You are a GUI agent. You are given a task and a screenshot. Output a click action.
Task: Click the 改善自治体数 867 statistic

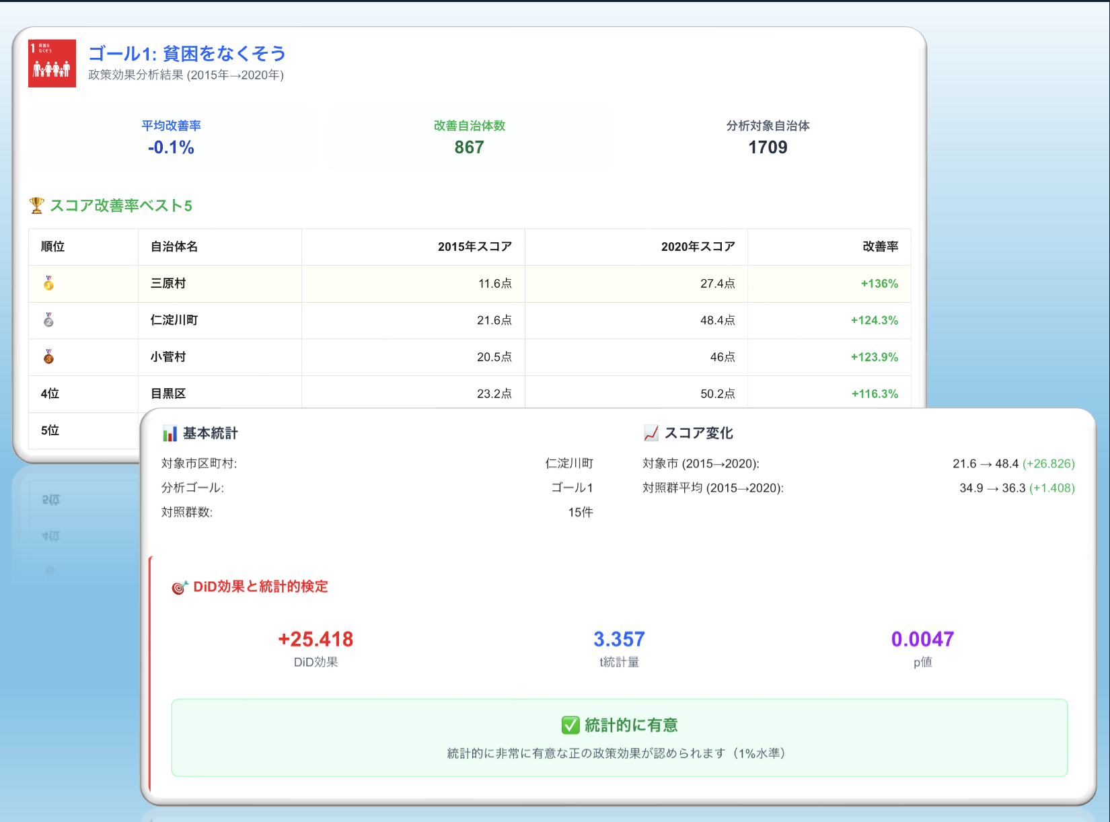click(x=470, y=138)
